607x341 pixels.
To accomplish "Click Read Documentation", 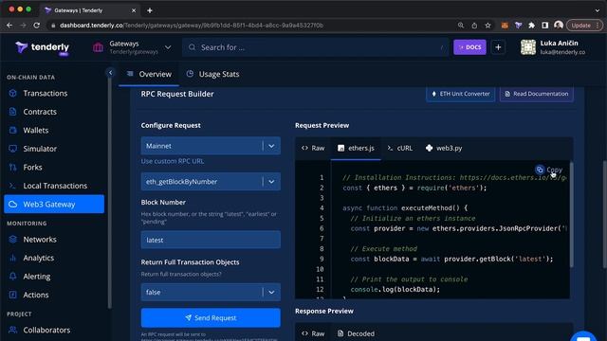I will [x=537, y=94].
